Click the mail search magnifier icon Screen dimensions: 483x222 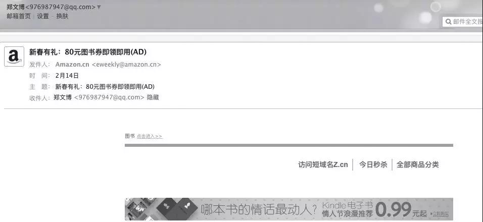448,22
